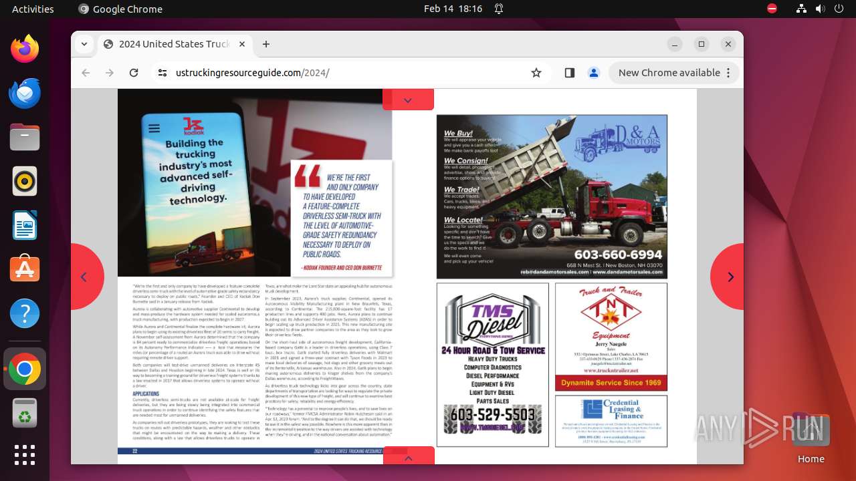Launch Thunderbird mail from dock
The image size is (856, 481).
coord(25,93)
